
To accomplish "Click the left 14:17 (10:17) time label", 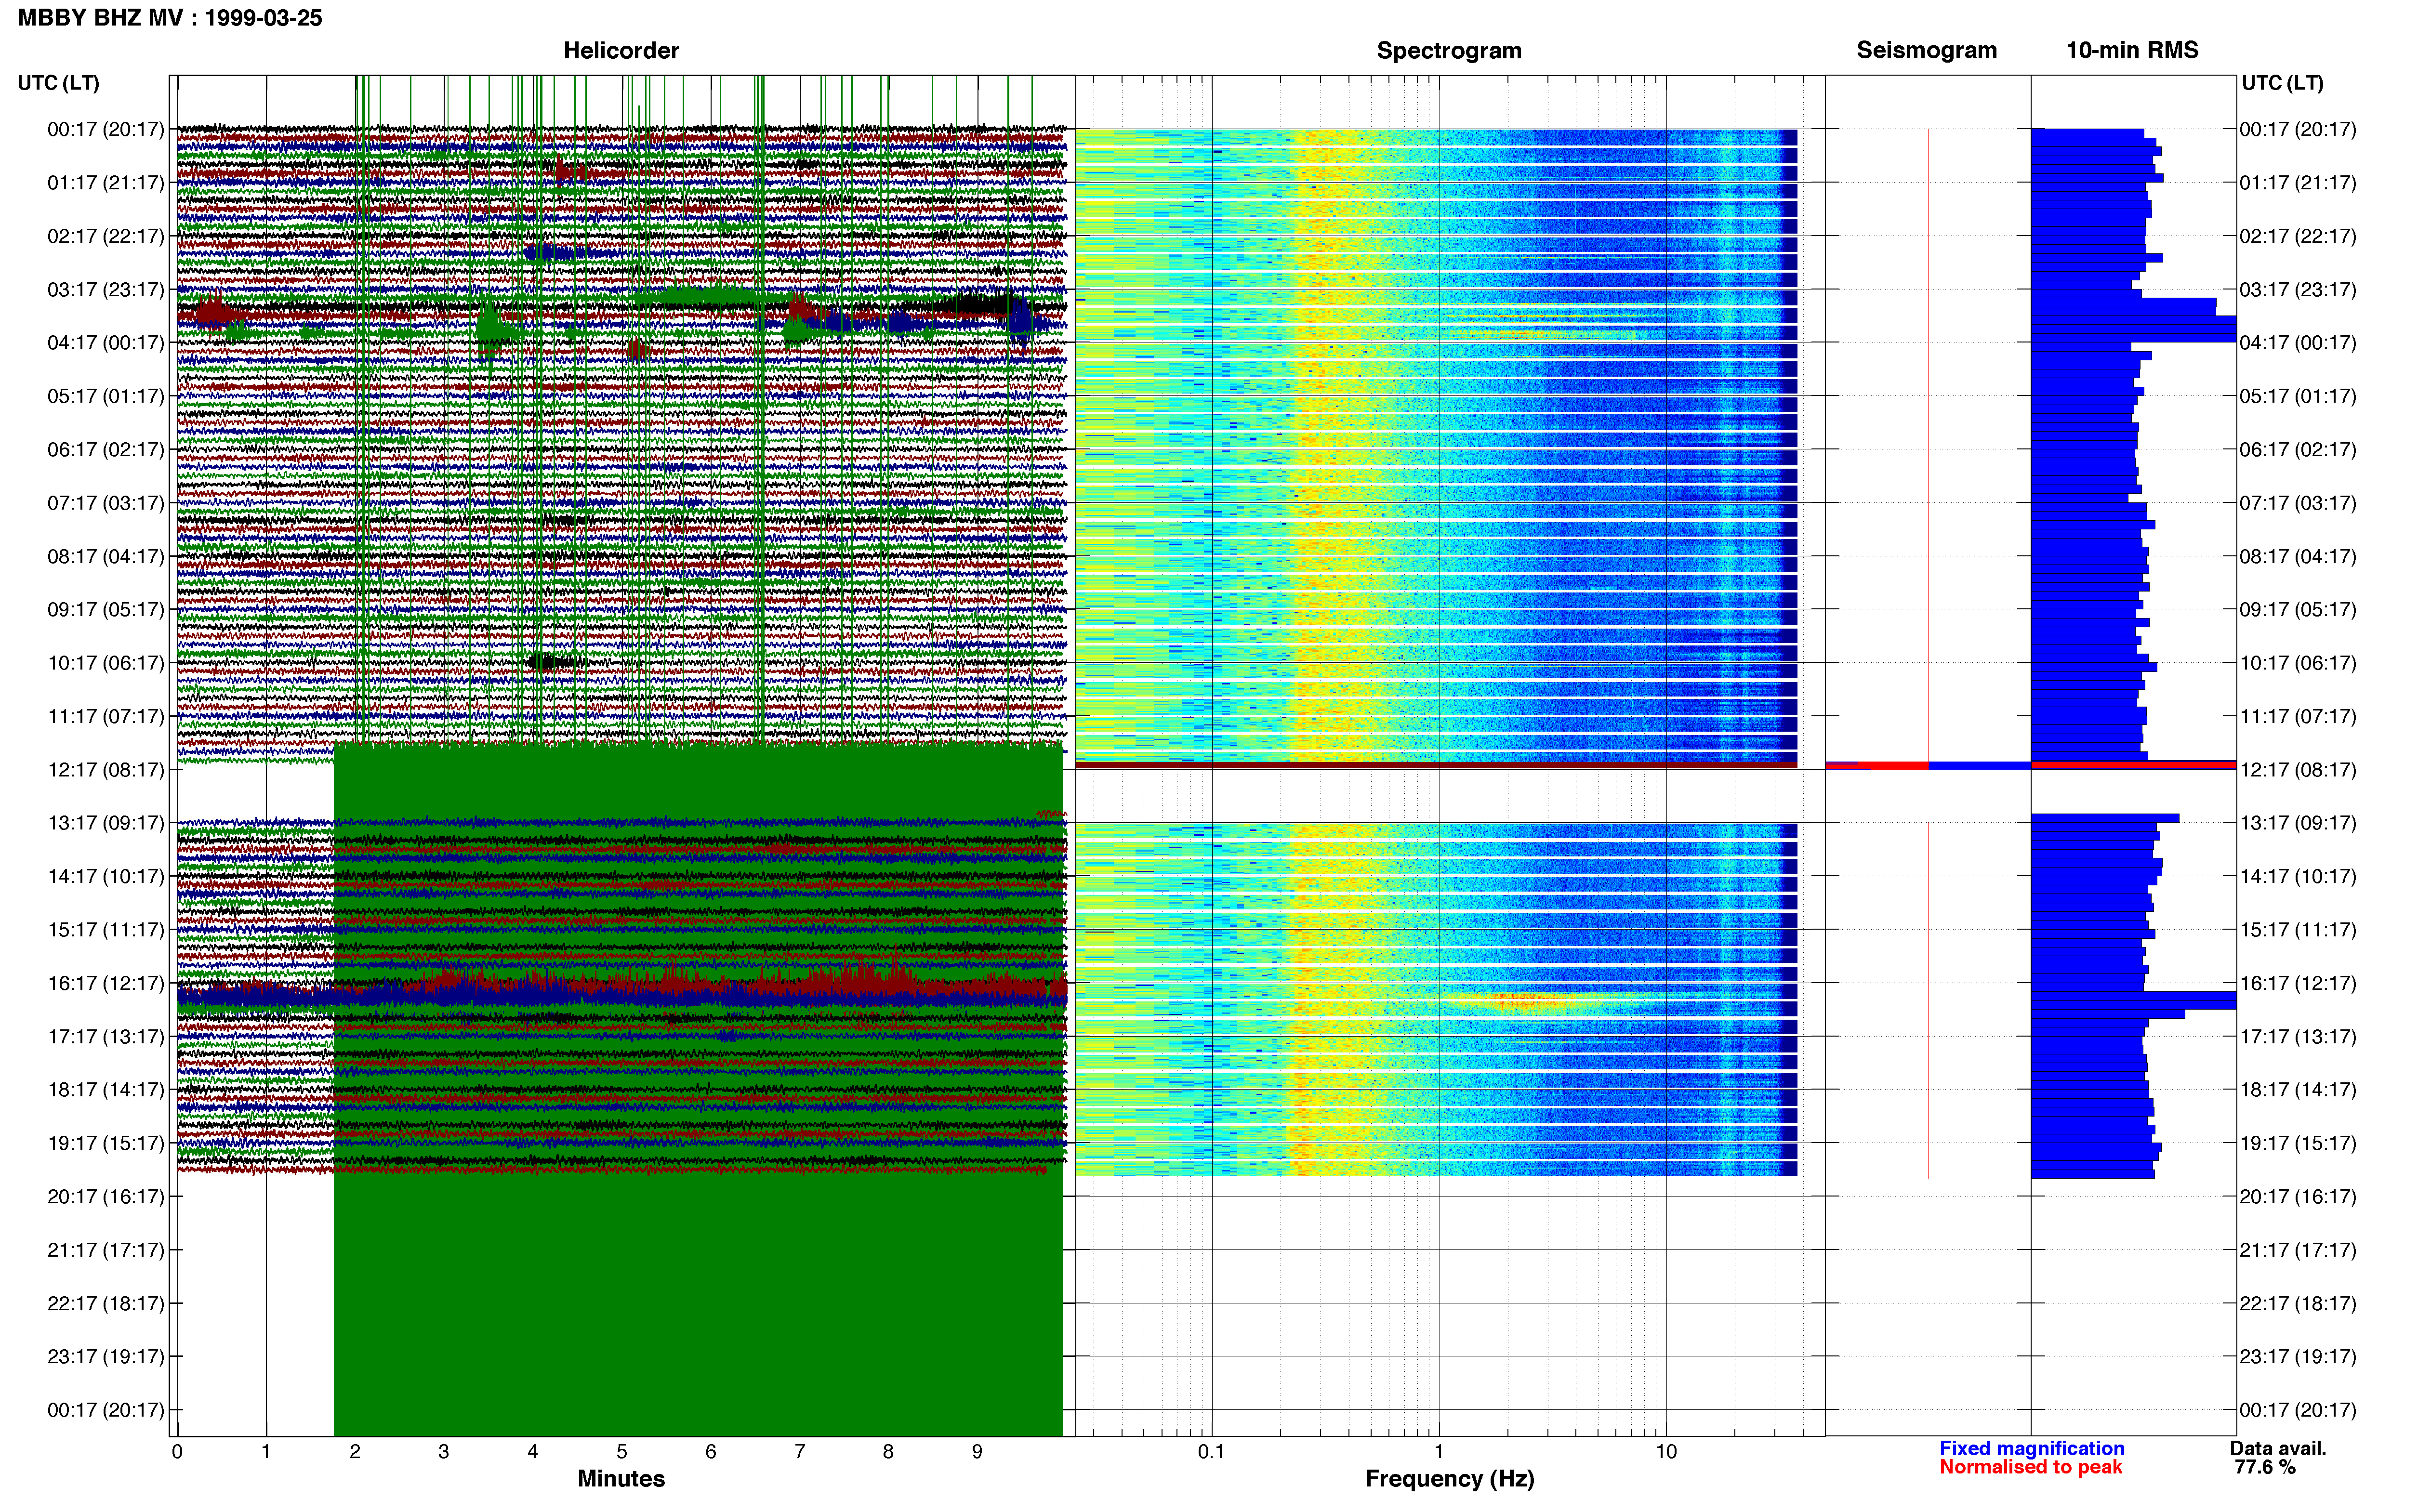I will point(106,876).
